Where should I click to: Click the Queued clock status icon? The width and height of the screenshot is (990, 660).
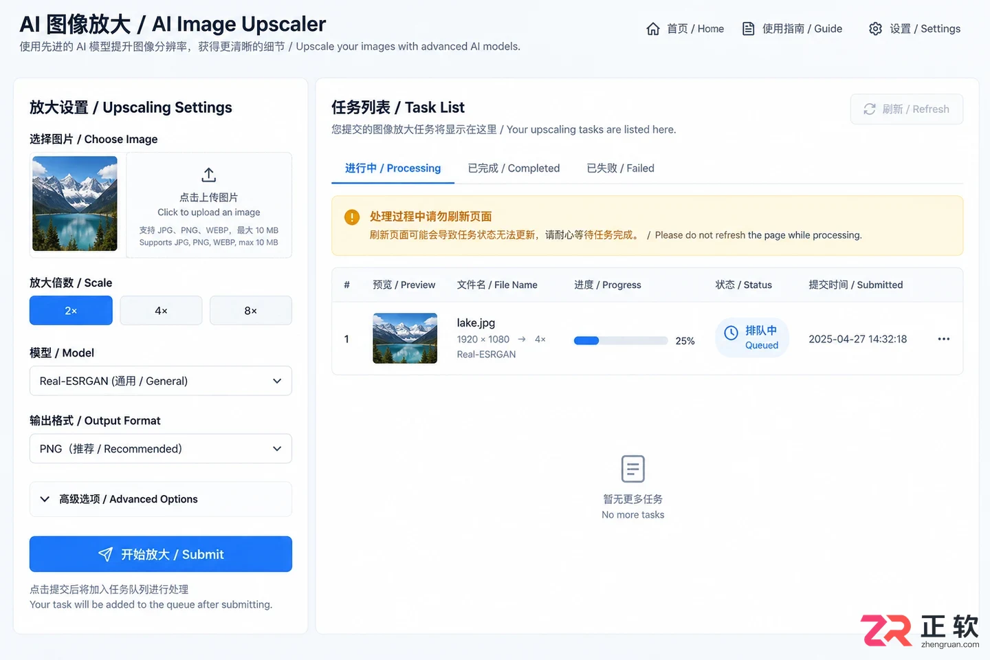coord(731,333)
